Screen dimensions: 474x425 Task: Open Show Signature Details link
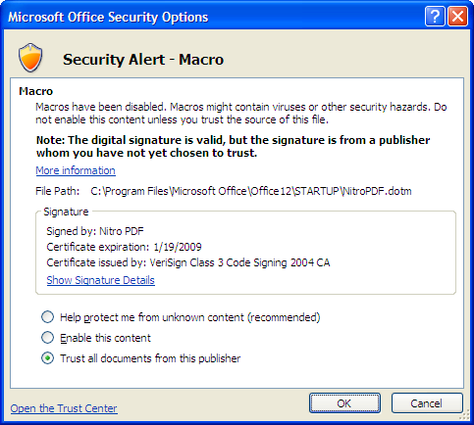pyautogui.click(x=100, y=280)
